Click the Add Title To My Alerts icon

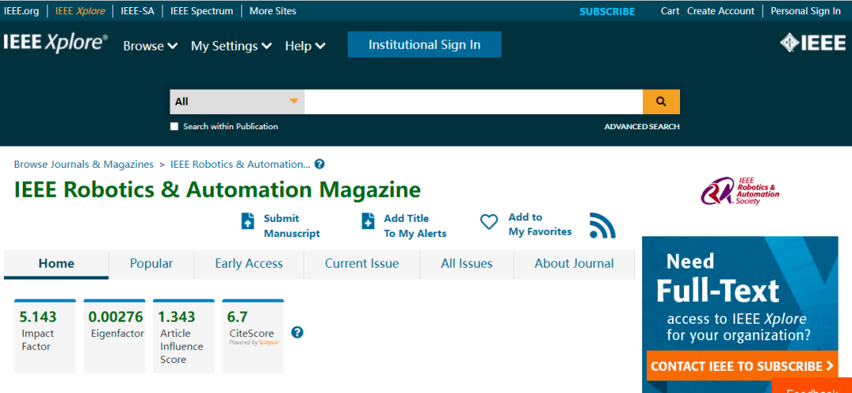pos(368,221)
